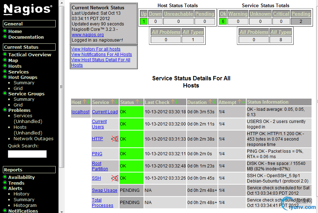
Task: Sort Last Check column descending arrow
Action: click(x=177, y=101)
